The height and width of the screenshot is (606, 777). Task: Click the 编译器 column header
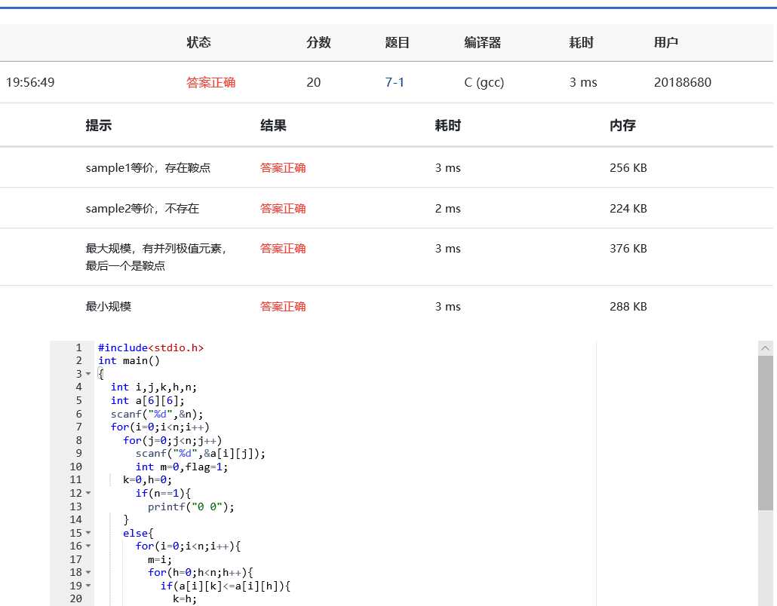click(482, 42)
